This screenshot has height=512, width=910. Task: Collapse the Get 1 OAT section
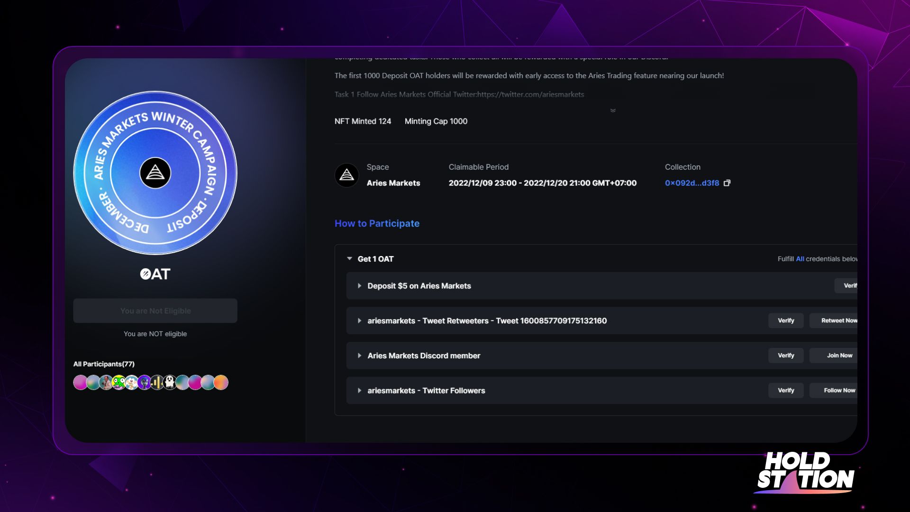pyautogui.click(x=349, y=259)
